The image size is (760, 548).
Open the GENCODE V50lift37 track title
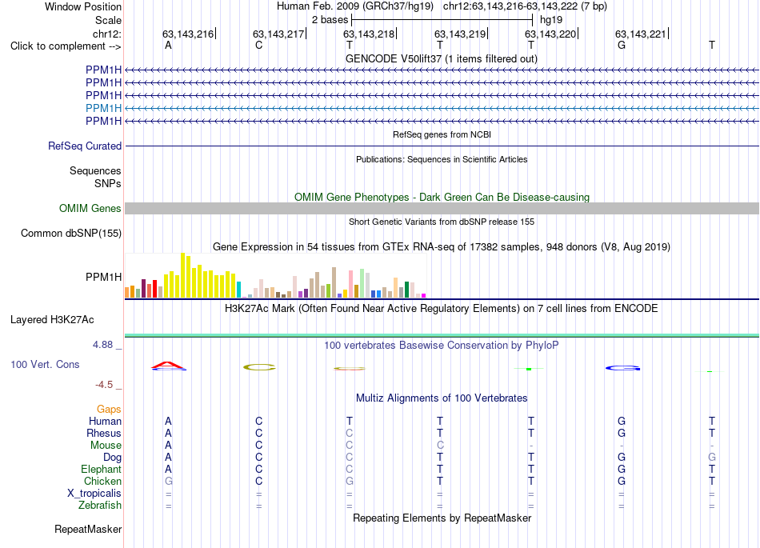click(x=441, y=58)
